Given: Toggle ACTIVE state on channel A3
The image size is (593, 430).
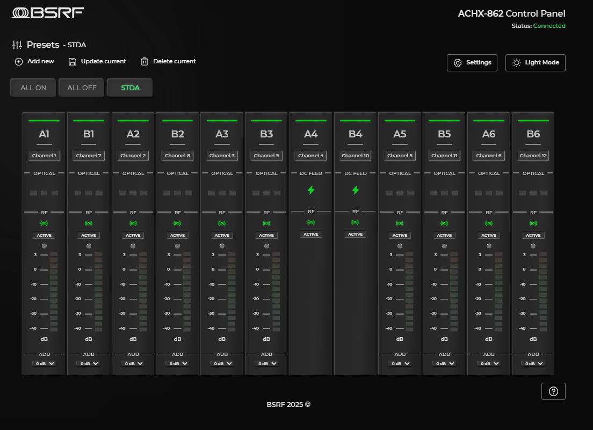Looking at the screenshot, I should click(222, 236).
